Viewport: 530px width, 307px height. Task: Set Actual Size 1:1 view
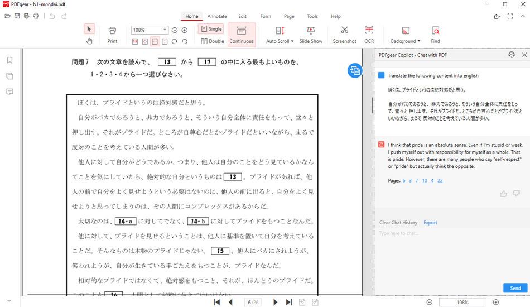pyautogui.click(x=135, y=41)
